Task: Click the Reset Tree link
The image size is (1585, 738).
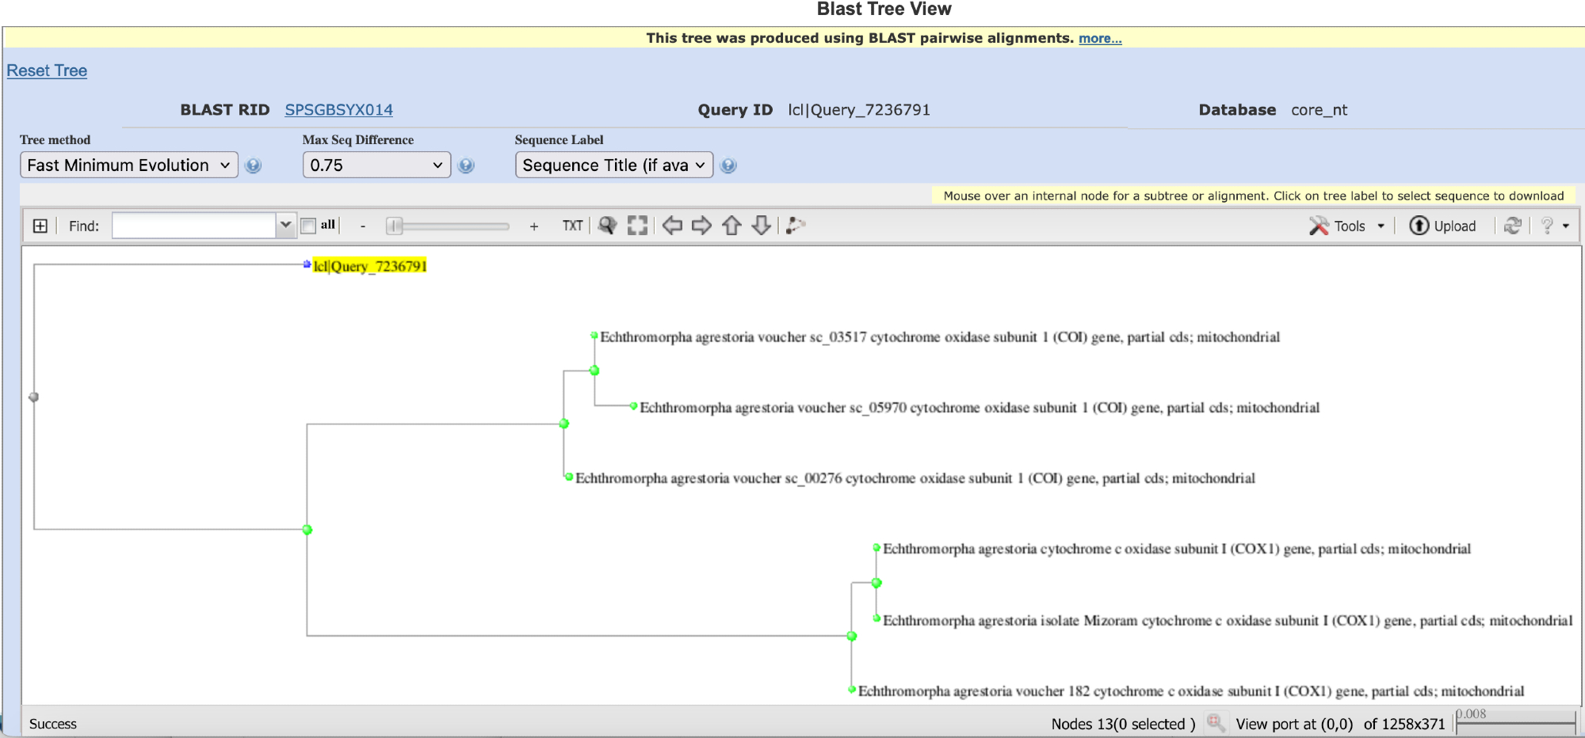Action: (x=47, y=70)
